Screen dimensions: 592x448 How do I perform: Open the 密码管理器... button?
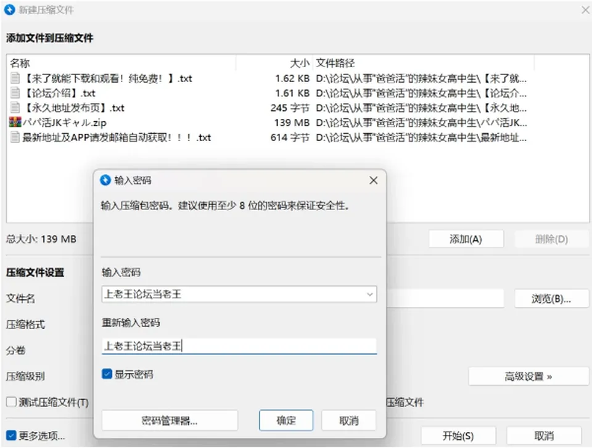coord(170,420)
